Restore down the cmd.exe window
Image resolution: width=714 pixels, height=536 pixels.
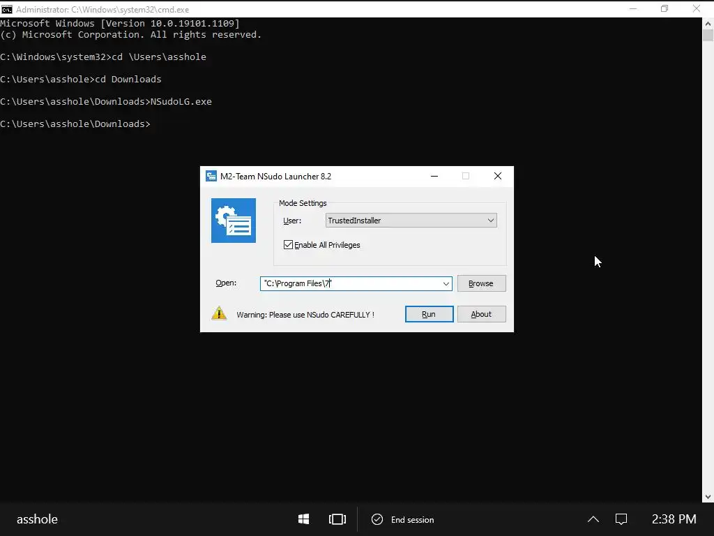click(664, 8)
